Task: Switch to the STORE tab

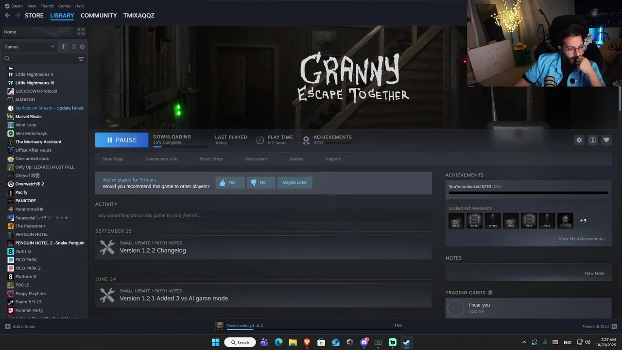Action: [x=34, y=16]
